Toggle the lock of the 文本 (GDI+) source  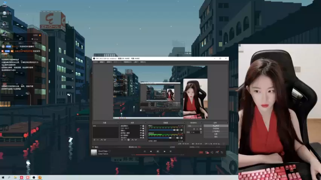click(143, 128)
